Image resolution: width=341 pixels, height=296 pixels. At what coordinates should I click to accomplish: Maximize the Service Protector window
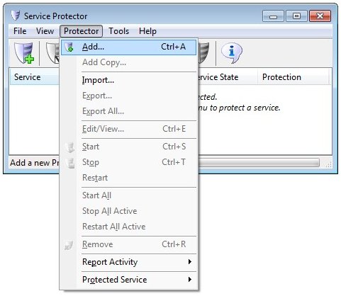coord(296,16)
